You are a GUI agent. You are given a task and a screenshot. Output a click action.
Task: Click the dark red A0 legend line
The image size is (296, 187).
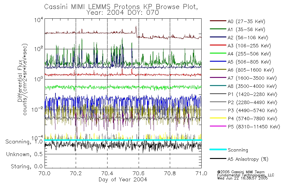click(x=218, y=21)
